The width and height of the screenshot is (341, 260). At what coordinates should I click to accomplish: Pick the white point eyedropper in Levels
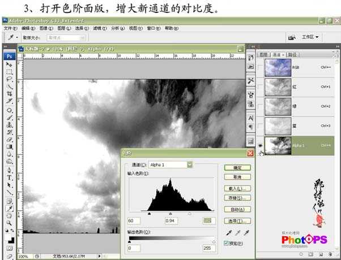coord(246,233)
